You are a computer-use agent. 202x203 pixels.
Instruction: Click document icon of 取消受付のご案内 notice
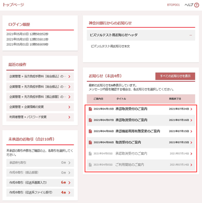[x=90, y=142]
